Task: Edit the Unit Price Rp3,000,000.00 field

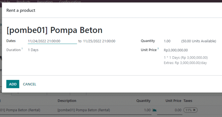Action: coord(176,50)
